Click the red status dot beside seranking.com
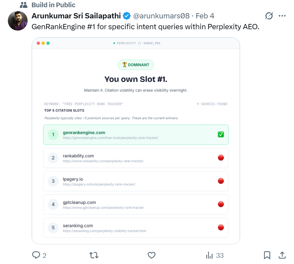The width and height of the screenshot is (294, 264). pyautogui.click(x=220, y=228)
